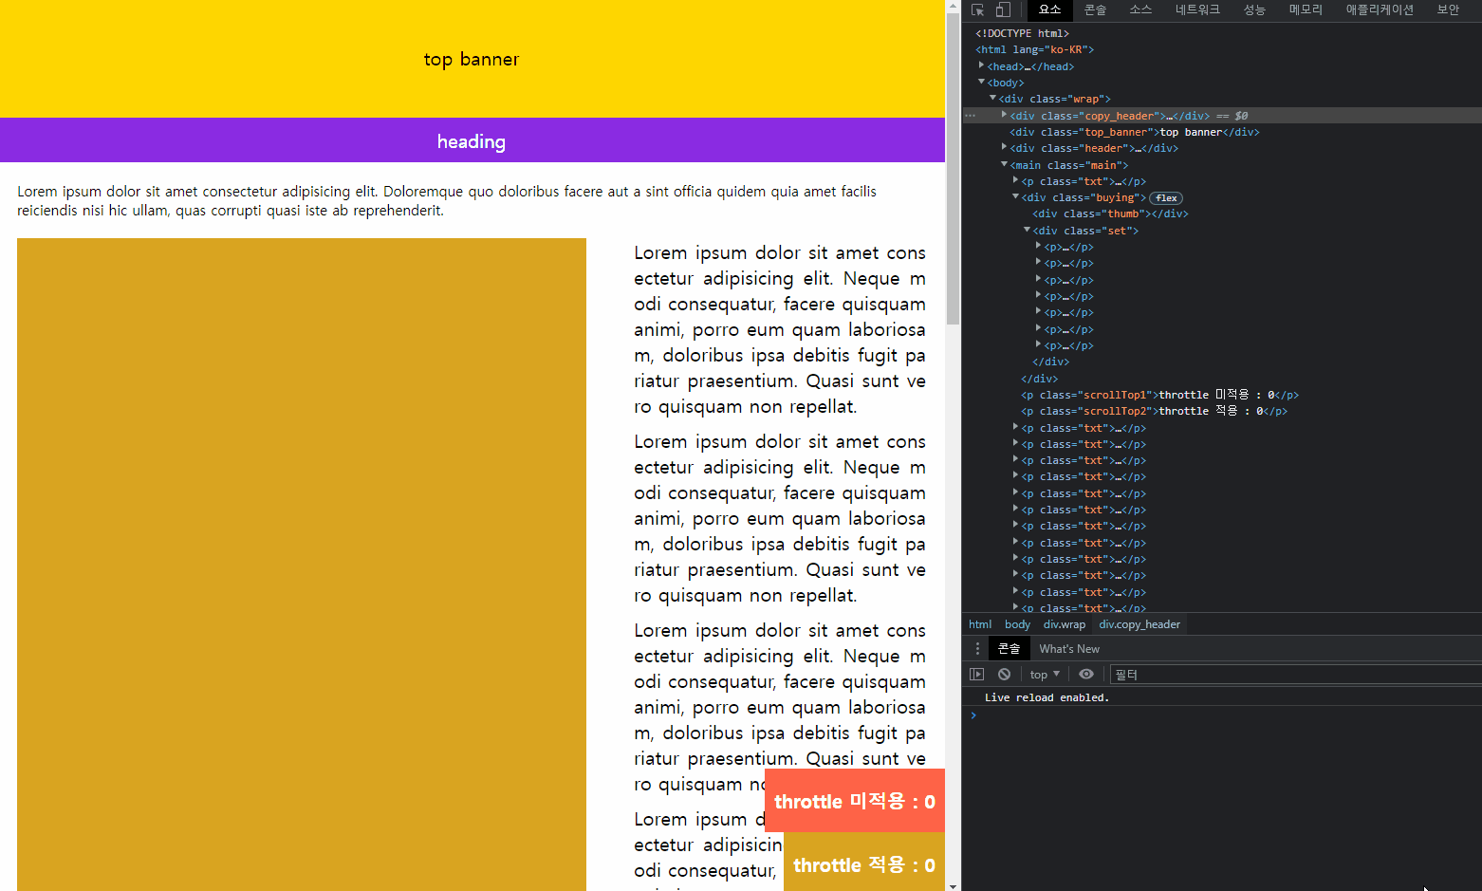Screen dimensions: 1482x891
Task: Collapse the div class buying node
Action: point(1015,196)
